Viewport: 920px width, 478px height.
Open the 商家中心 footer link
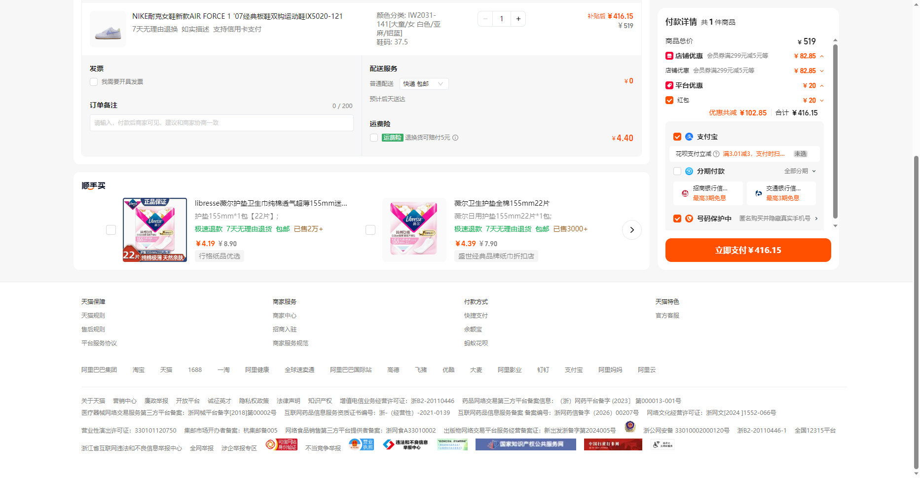click(285, 316)
